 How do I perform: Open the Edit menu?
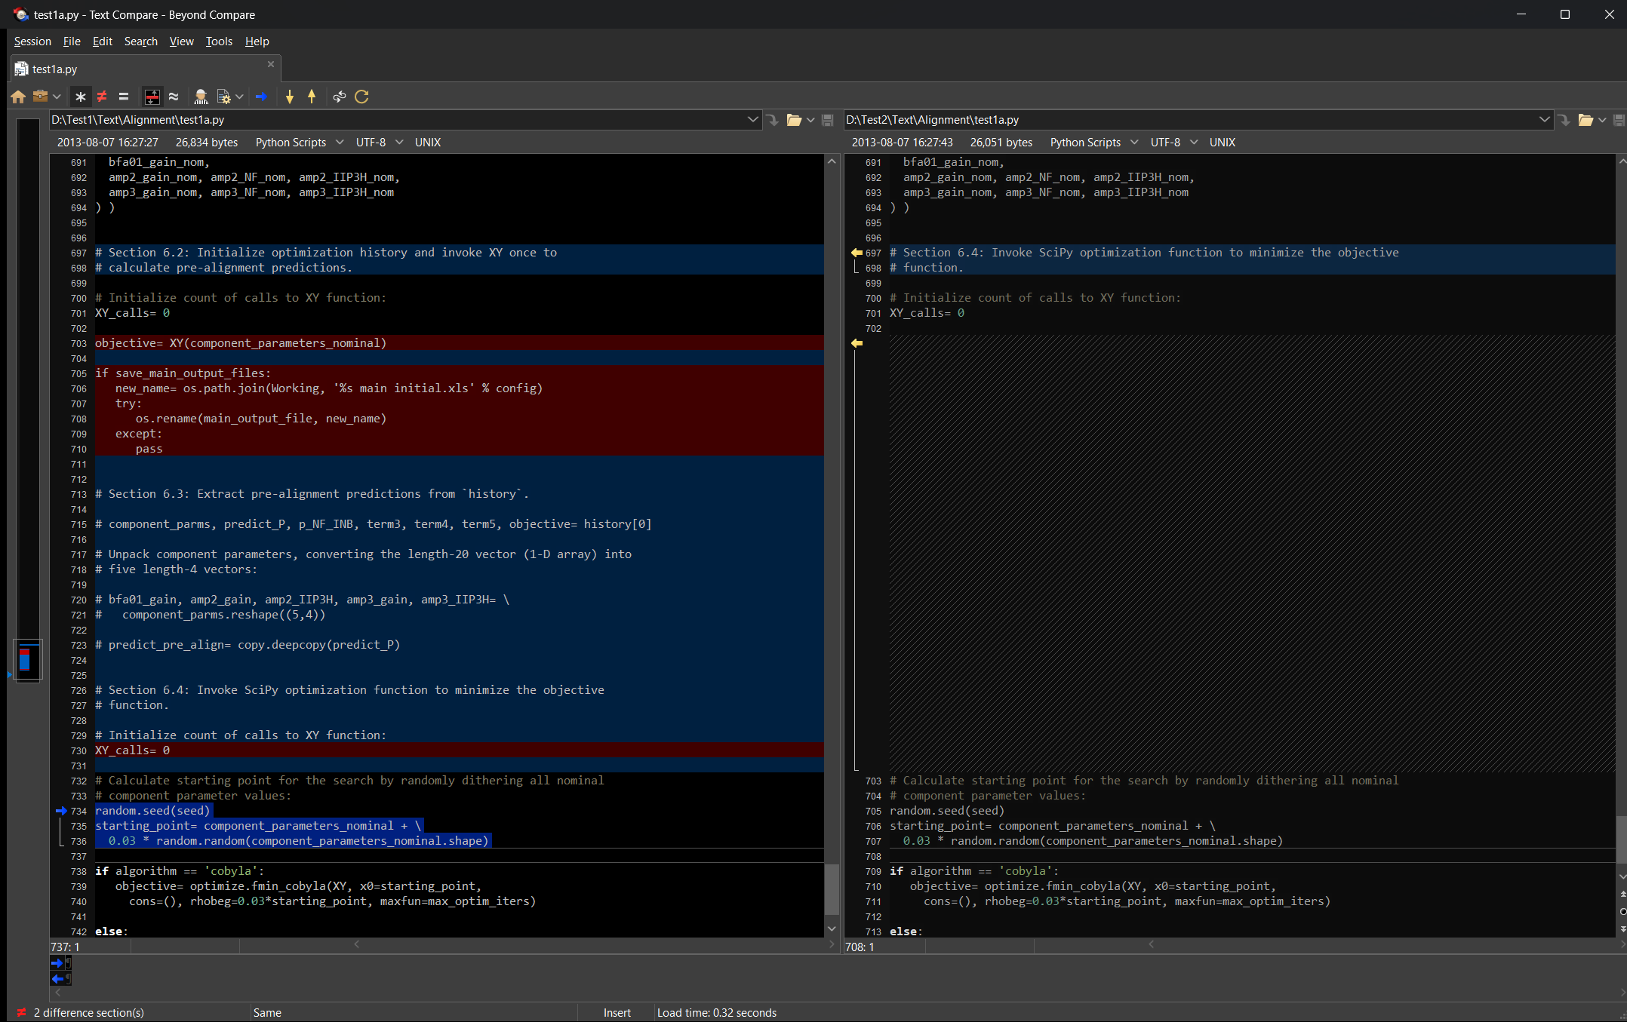(102, 41)
